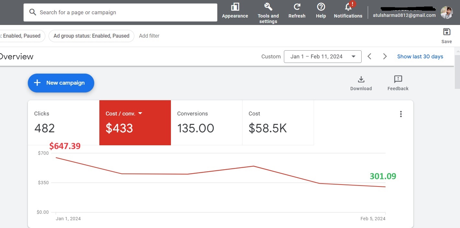Expand the Cost / conv. metric dropdown
Image resolution: width=460 pixels, height=228 pixels.
click(140, 114)
